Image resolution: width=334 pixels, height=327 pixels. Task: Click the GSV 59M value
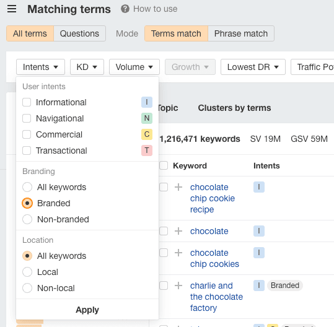pyautogui.click(x=309, y=139)
